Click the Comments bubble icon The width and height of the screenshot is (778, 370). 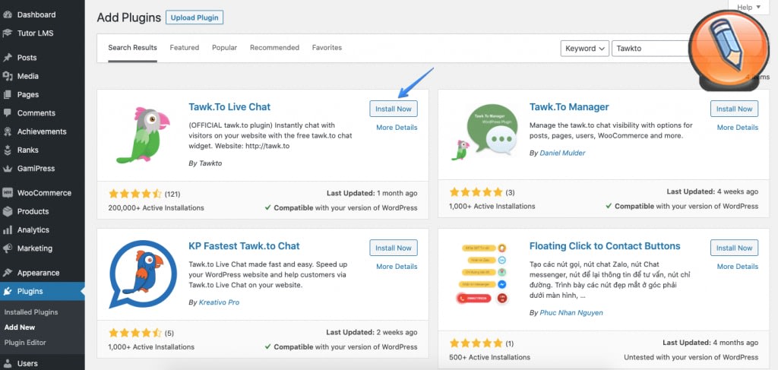(x=8, y=112)
